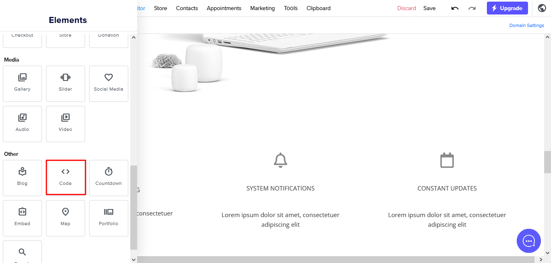
Task: Add the Gallery element
Action: pos(22,84)
